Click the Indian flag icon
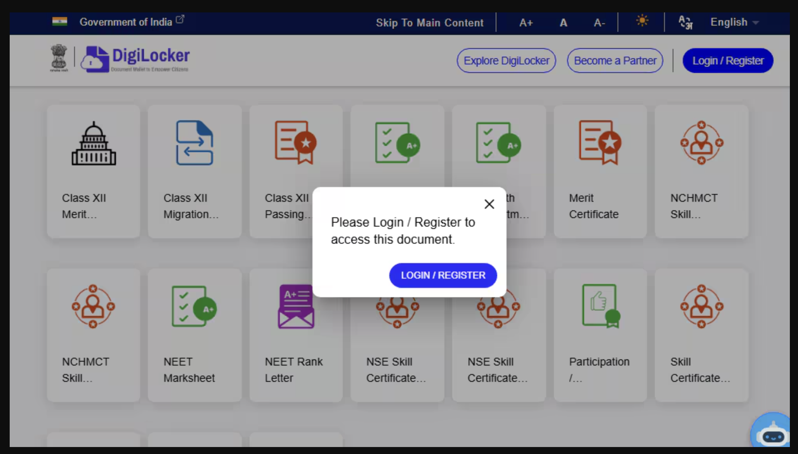Viewport: 798px width, 454px height. tap(59, 22)
